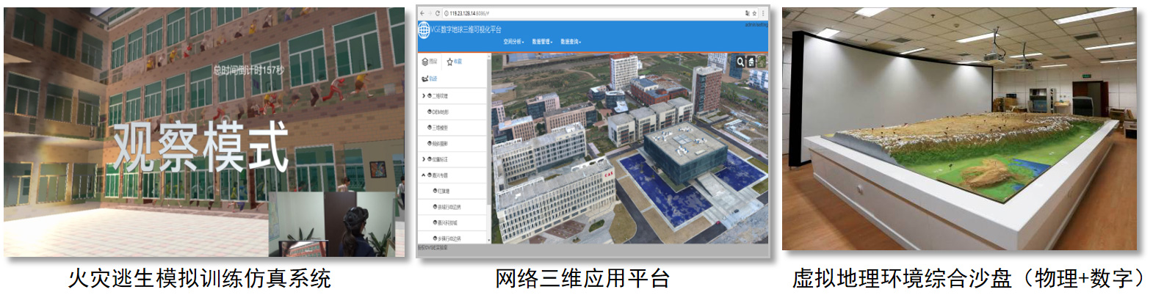
Task: Open the 轨迹 track link
Action: pos(430,79)
